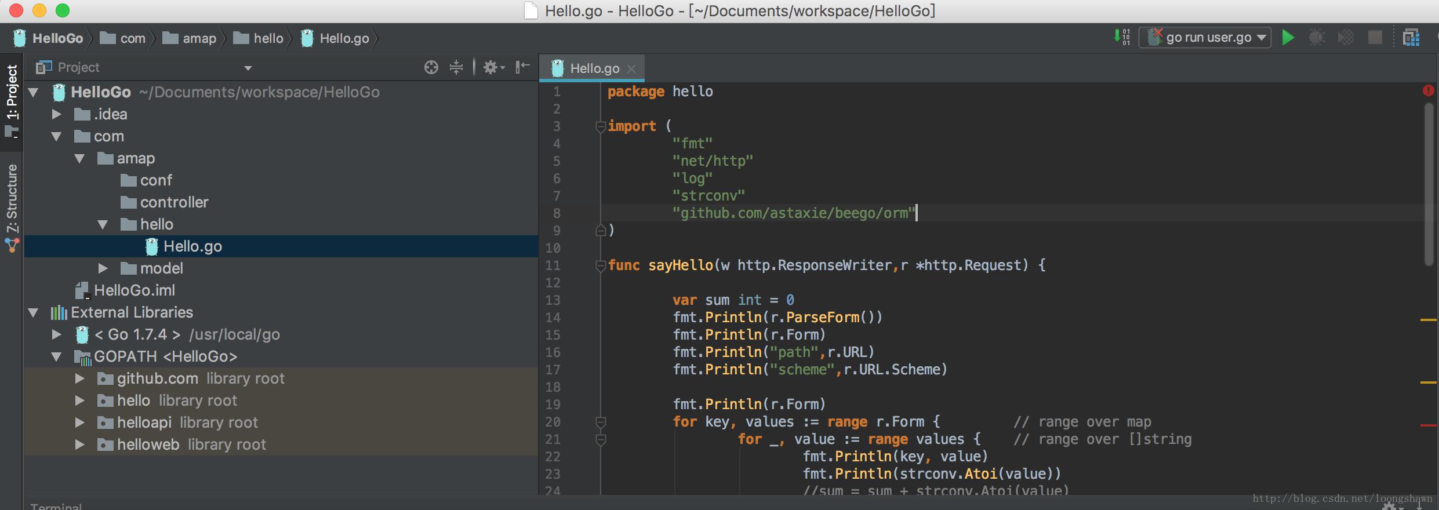The width and height of the screenshot is (1439, 510).
Task: Click the green Run button
Action: pos(1288,38)
